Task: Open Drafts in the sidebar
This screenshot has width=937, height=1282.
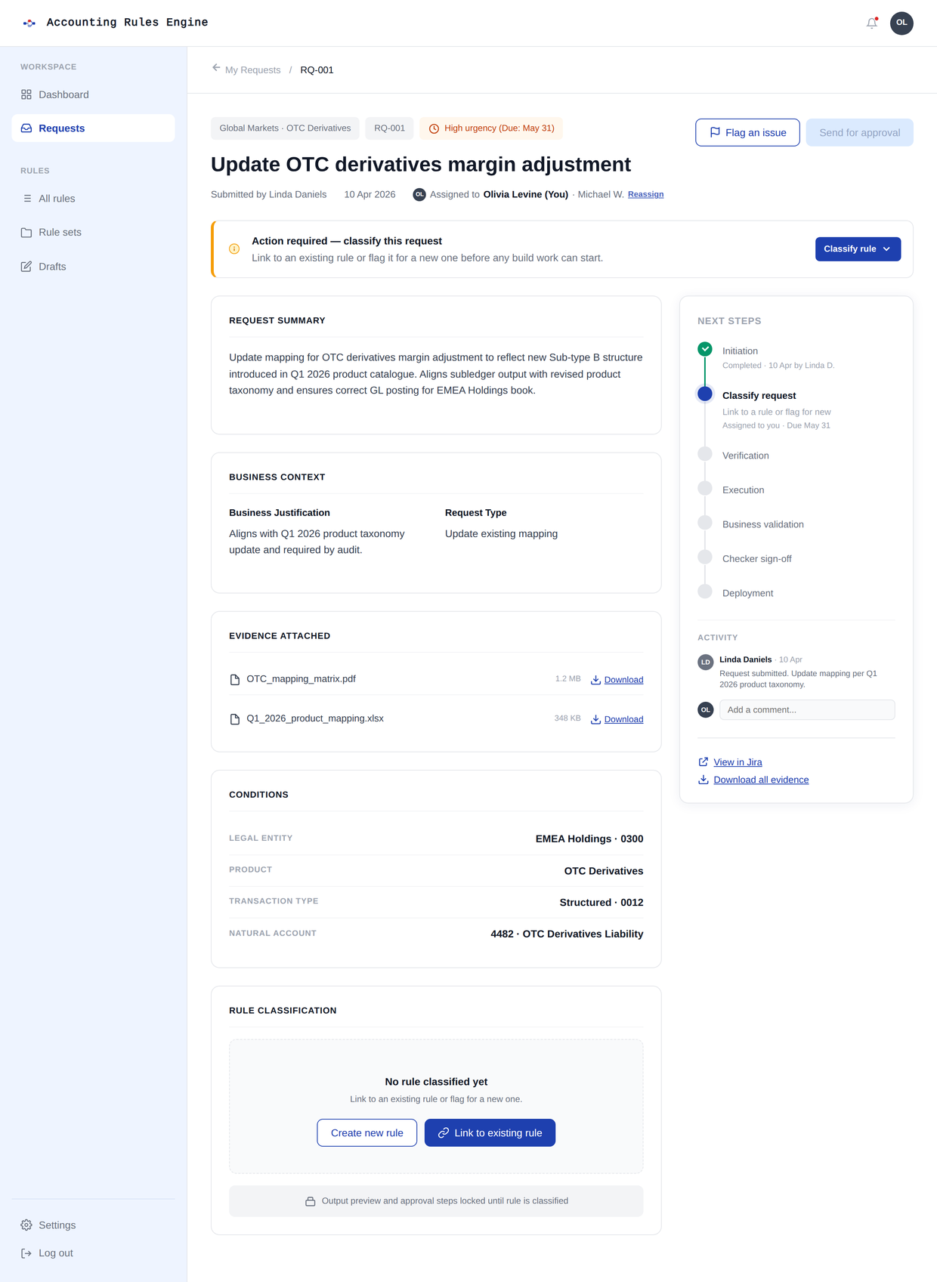Action: [93, 267]
